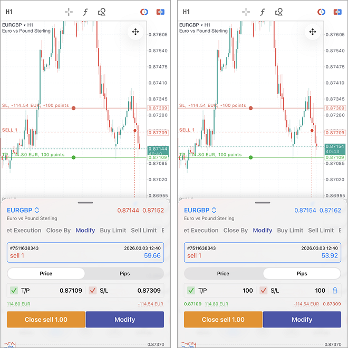Switch to Modify tab, right panel
The image size is (348, 348).
point(263,231)
